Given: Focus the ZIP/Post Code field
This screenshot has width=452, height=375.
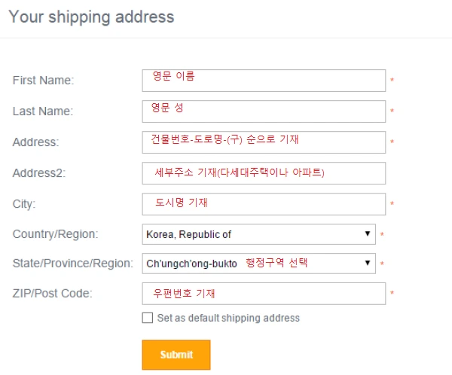Looking at the screenshot, I should click(x=264, y=294).
